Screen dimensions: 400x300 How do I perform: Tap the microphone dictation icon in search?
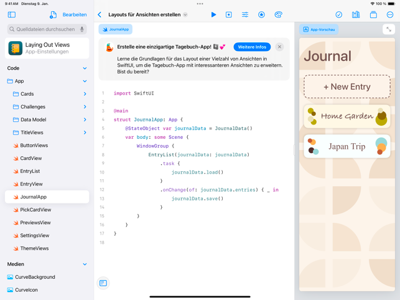(82, 29)
